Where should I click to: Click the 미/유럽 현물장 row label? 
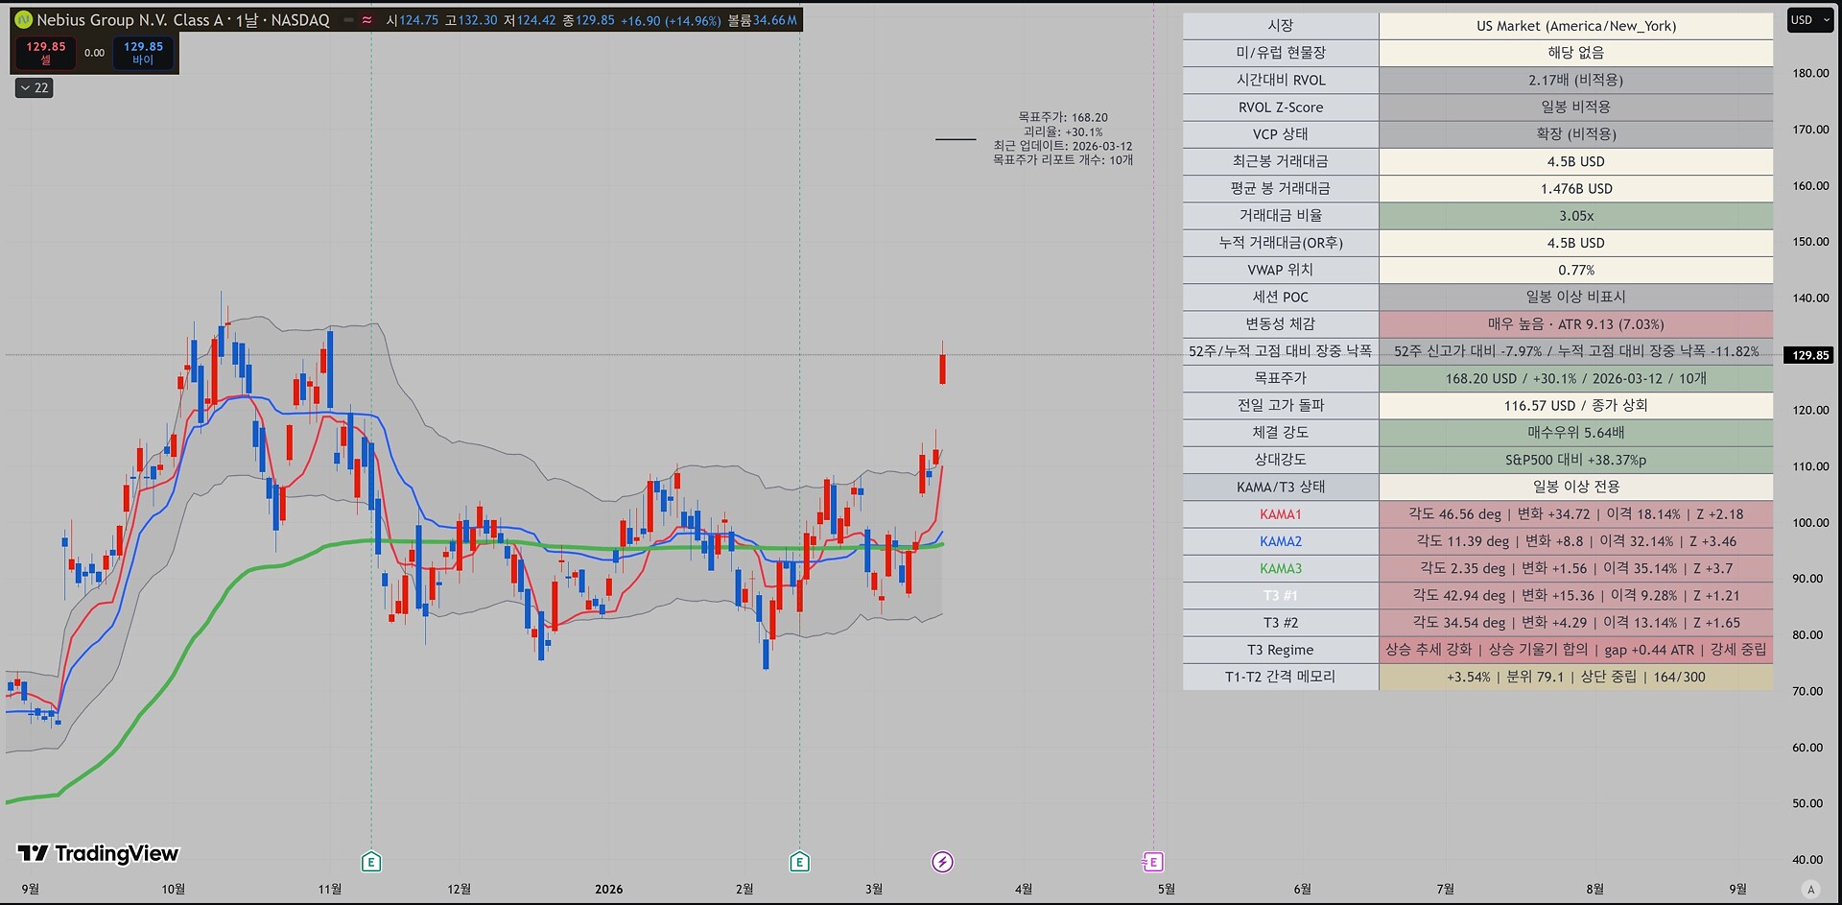1281,53
